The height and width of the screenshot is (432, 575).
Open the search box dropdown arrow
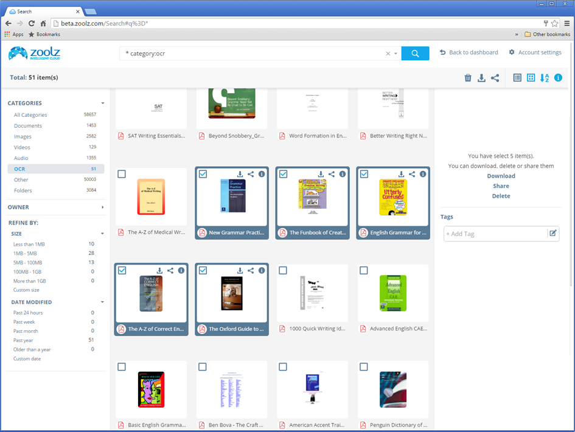pos(396,54)
